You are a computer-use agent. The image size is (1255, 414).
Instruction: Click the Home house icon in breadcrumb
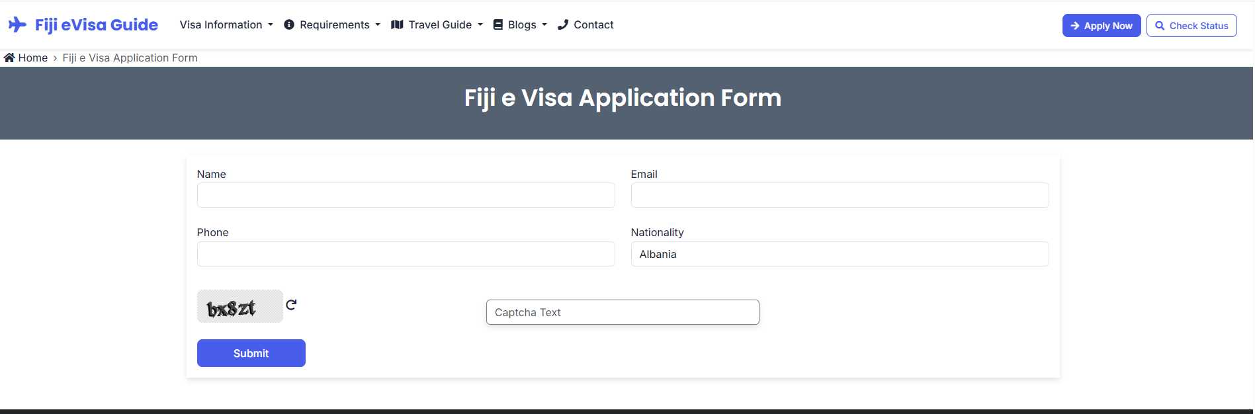(x=9, y=58)
